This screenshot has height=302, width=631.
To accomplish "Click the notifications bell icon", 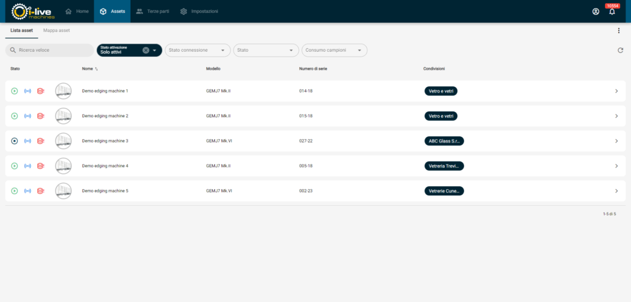I will coord(612,12).
